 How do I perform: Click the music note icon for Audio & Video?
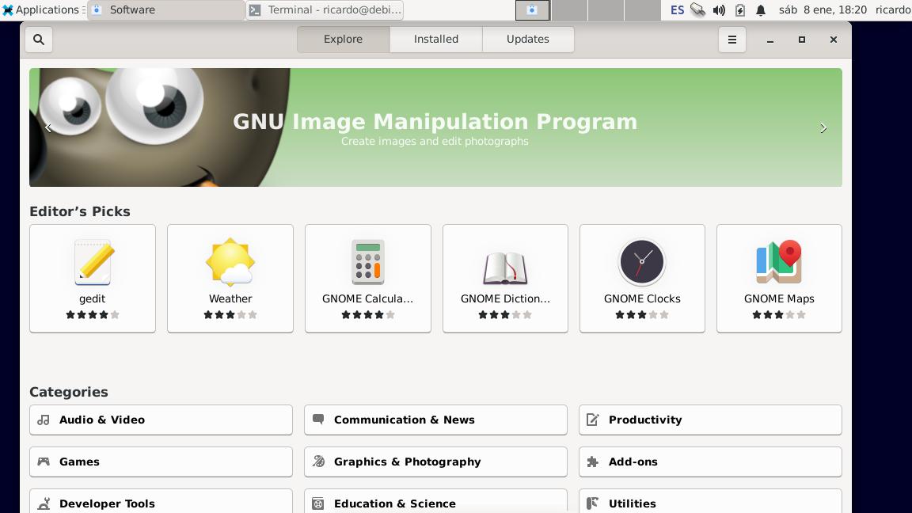tap(44, 420)
